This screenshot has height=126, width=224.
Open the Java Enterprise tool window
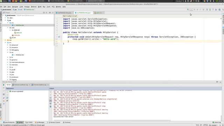(x=9, y=122)
